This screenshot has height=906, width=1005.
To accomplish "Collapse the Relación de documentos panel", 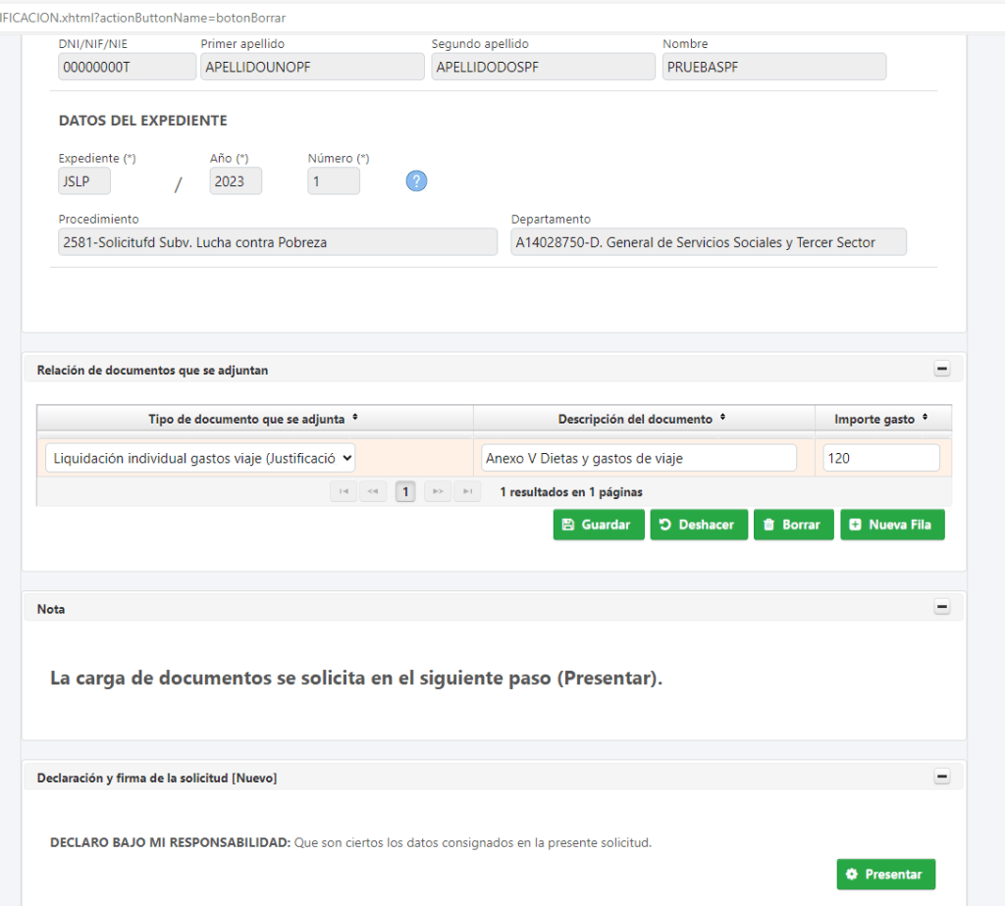I will point(941,369).
